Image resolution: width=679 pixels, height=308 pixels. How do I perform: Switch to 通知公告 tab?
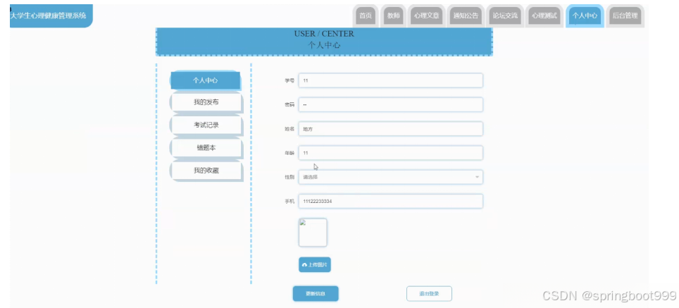coord(466,16)
